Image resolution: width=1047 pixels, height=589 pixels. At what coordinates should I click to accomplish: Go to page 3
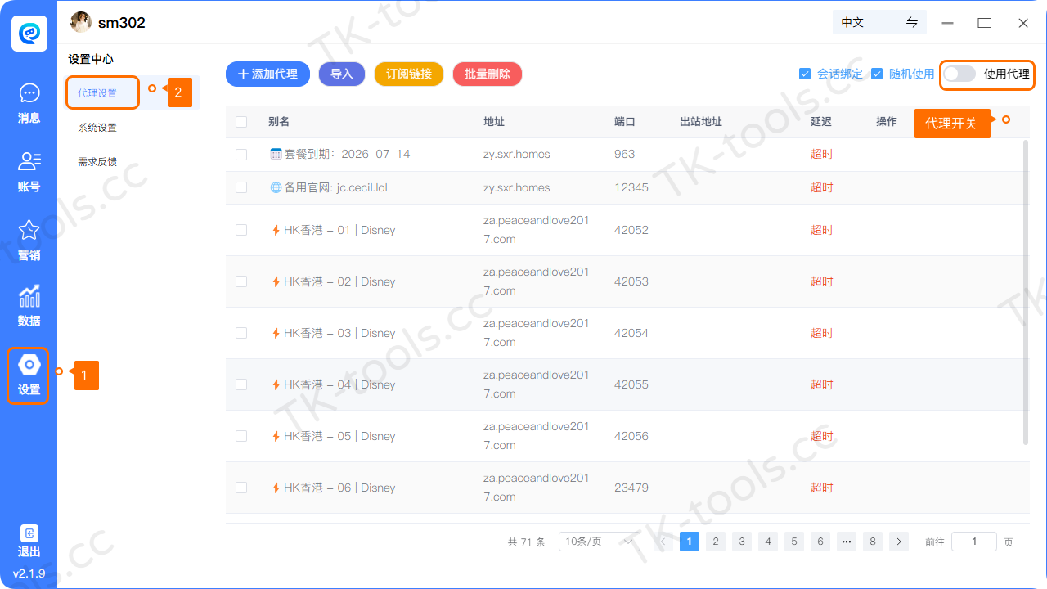(742, 542)
